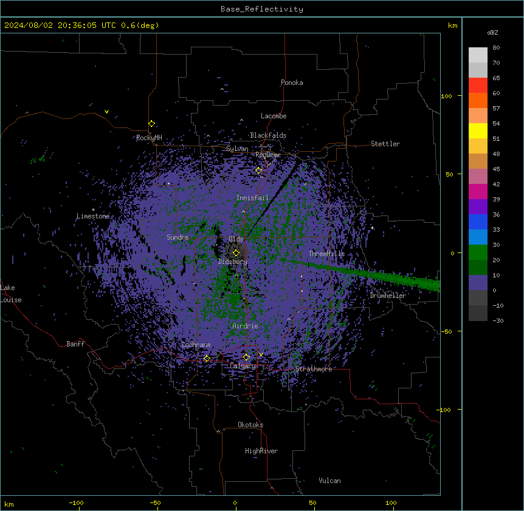Click the green radial beam spike east
The image size is (524, 511).
pyautogui.click(x=361, y=273)
